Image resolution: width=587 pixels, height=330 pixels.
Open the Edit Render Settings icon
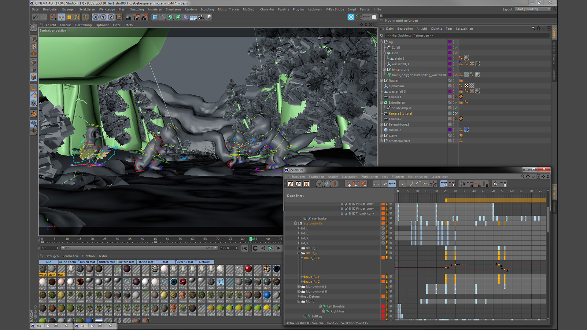click(144, 17)
